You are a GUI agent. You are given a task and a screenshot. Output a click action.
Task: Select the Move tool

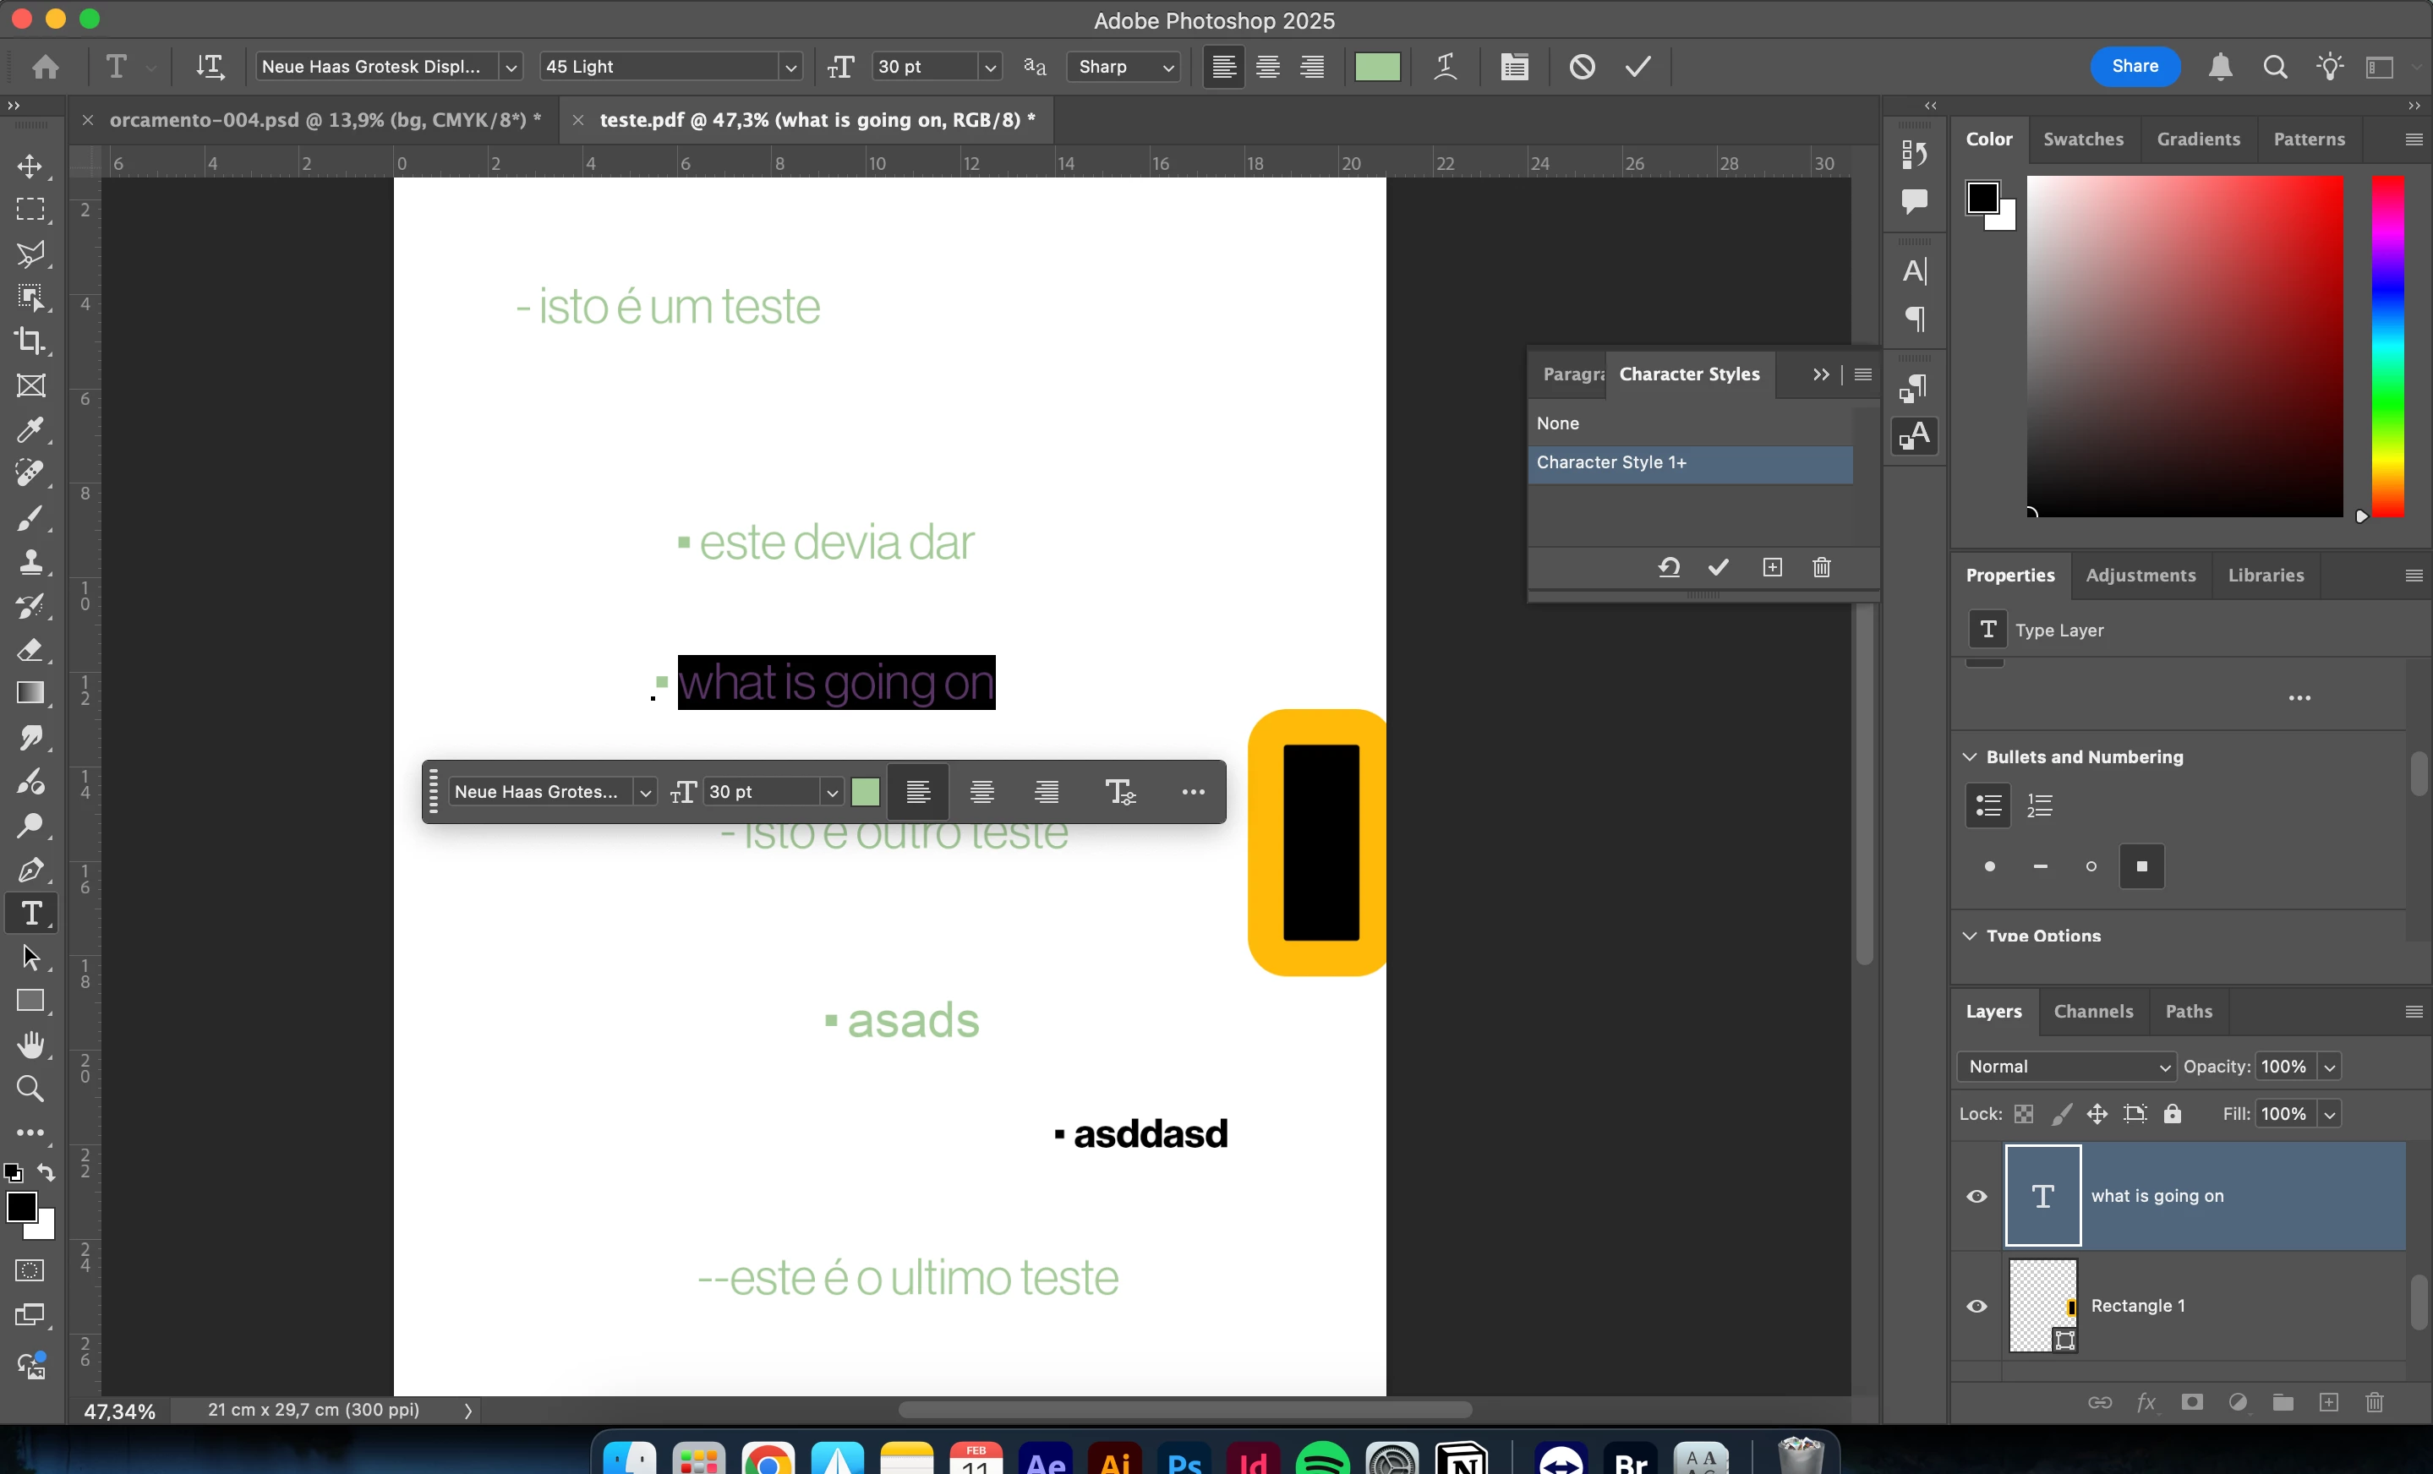(x=30, y=166)
